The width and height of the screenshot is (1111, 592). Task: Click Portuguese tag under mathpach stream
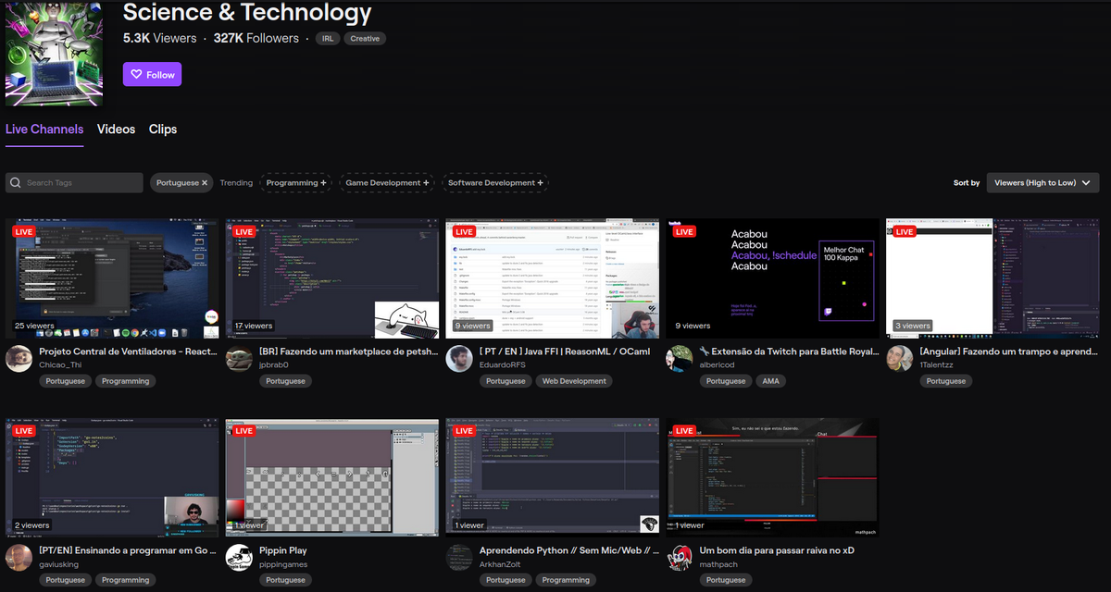pos(726,580)
